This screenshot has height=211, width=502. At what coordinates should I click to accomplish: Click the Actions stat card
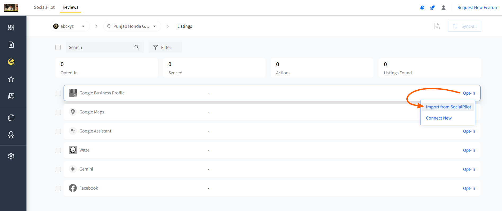[322, 68]
